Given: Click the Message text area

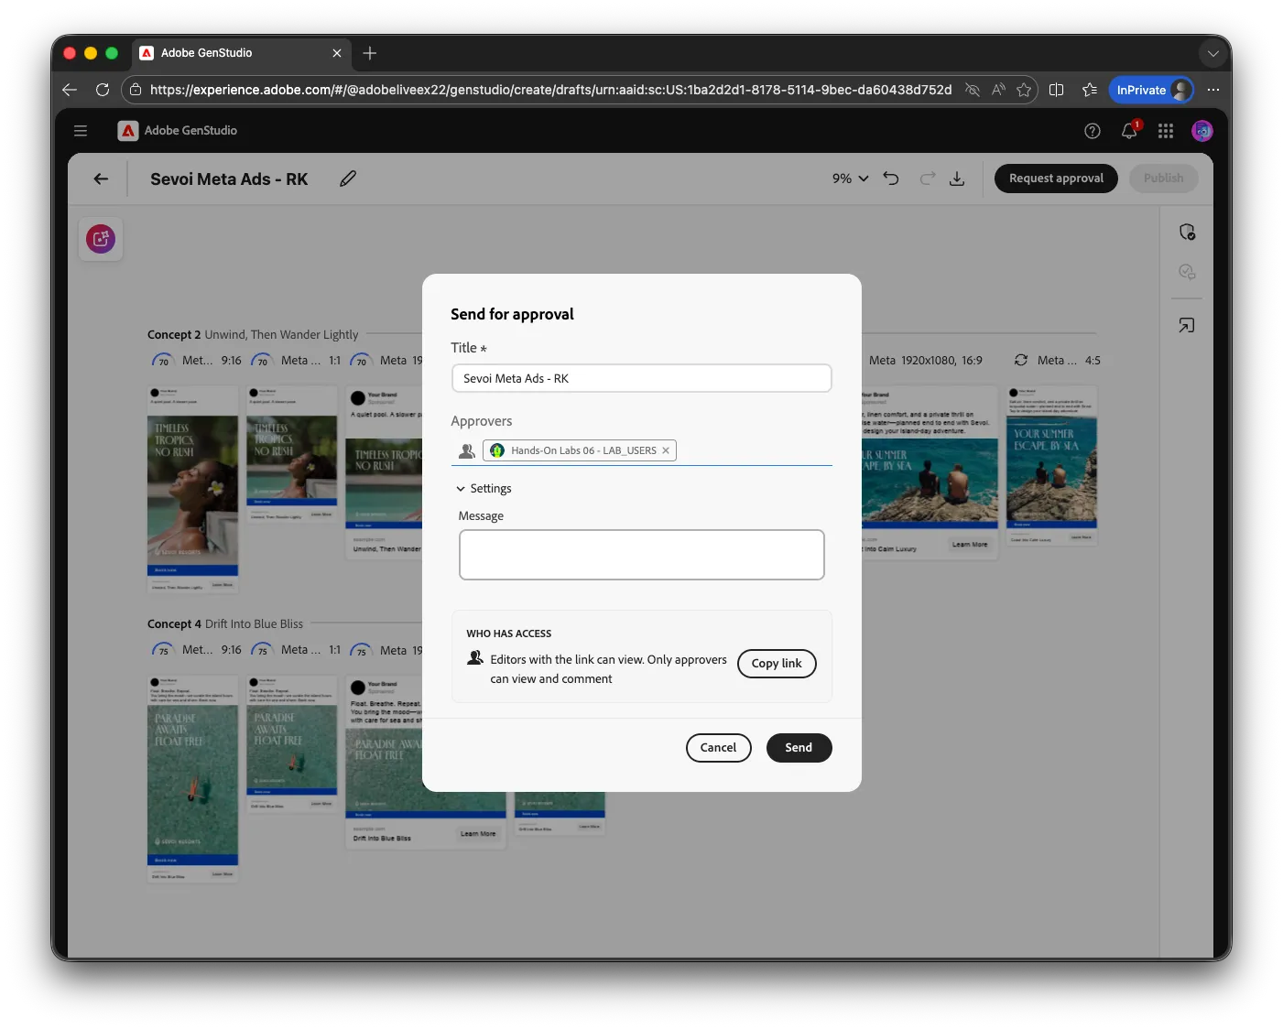Looking at the screenshot, I should [x=641, y=555].
